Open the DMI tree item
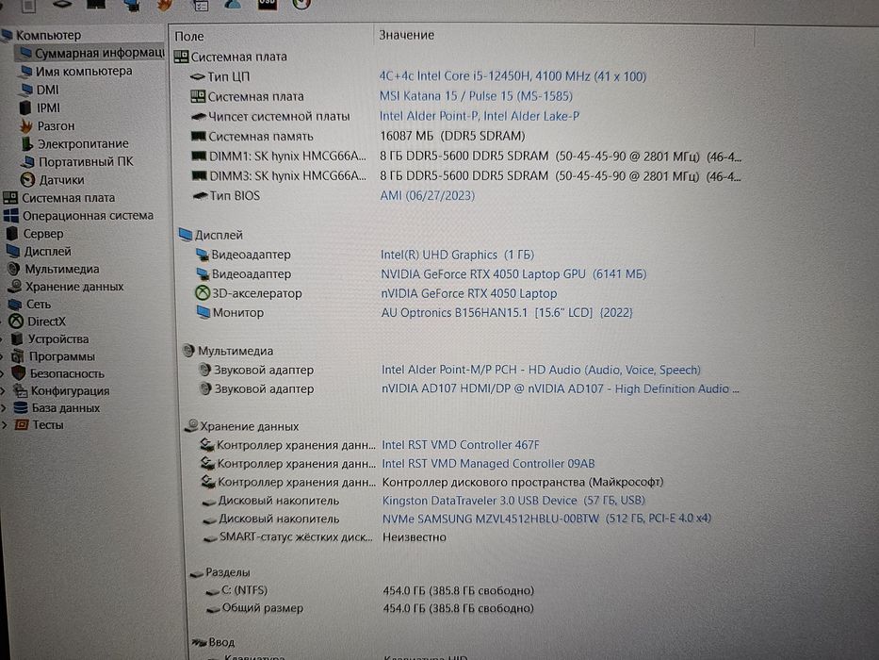 48,90
